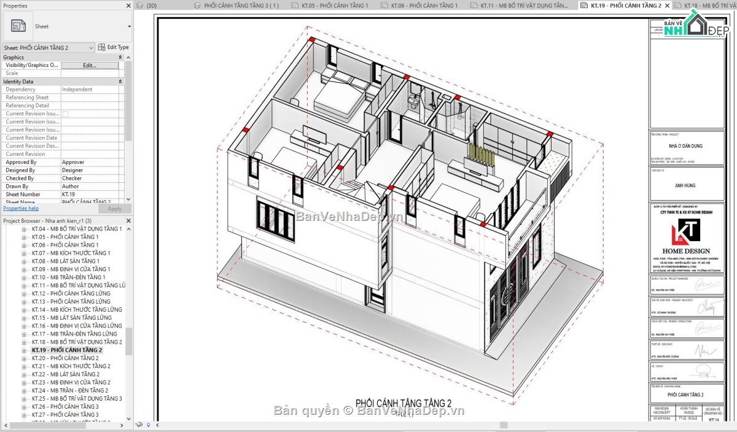The height and width of the screenshot is (432, 737).
Task: Click the sheet icon on the KT.05 tab
Action: click(x=295, y=6)
